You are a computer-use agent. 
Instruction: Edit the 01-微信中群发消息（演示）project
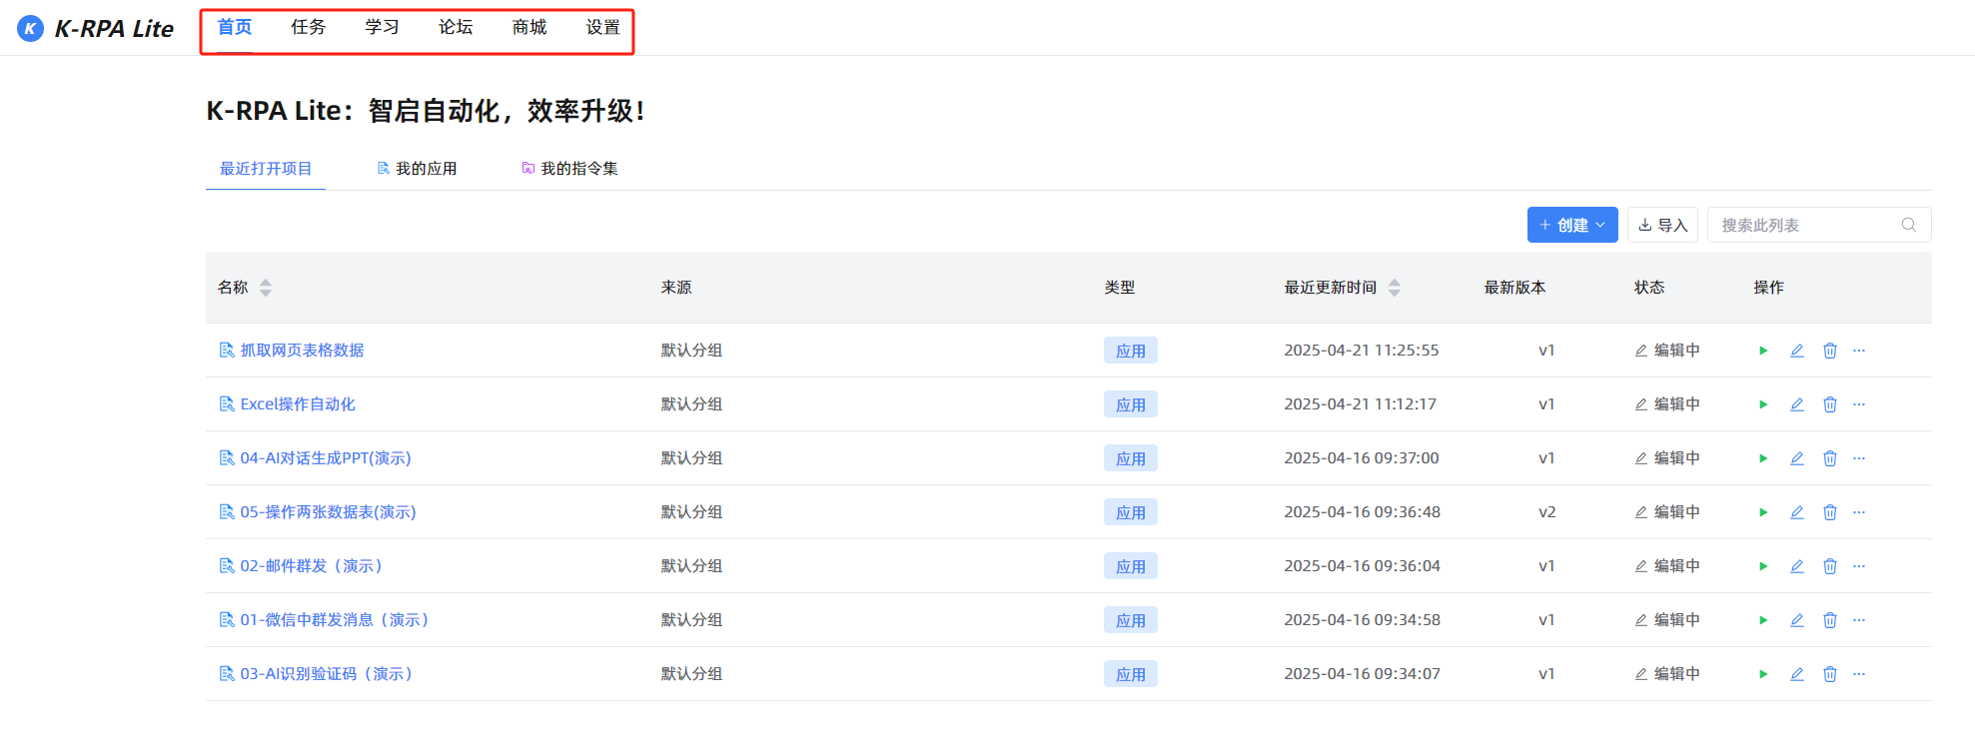point(1796,620)
